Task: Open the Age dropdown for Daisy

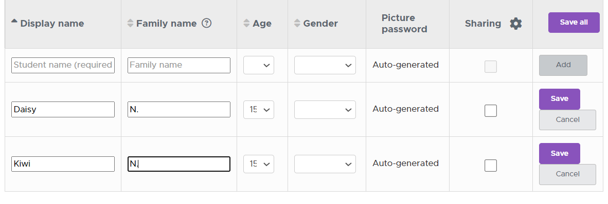Action: pyautogui.click(x=259, y=110)
